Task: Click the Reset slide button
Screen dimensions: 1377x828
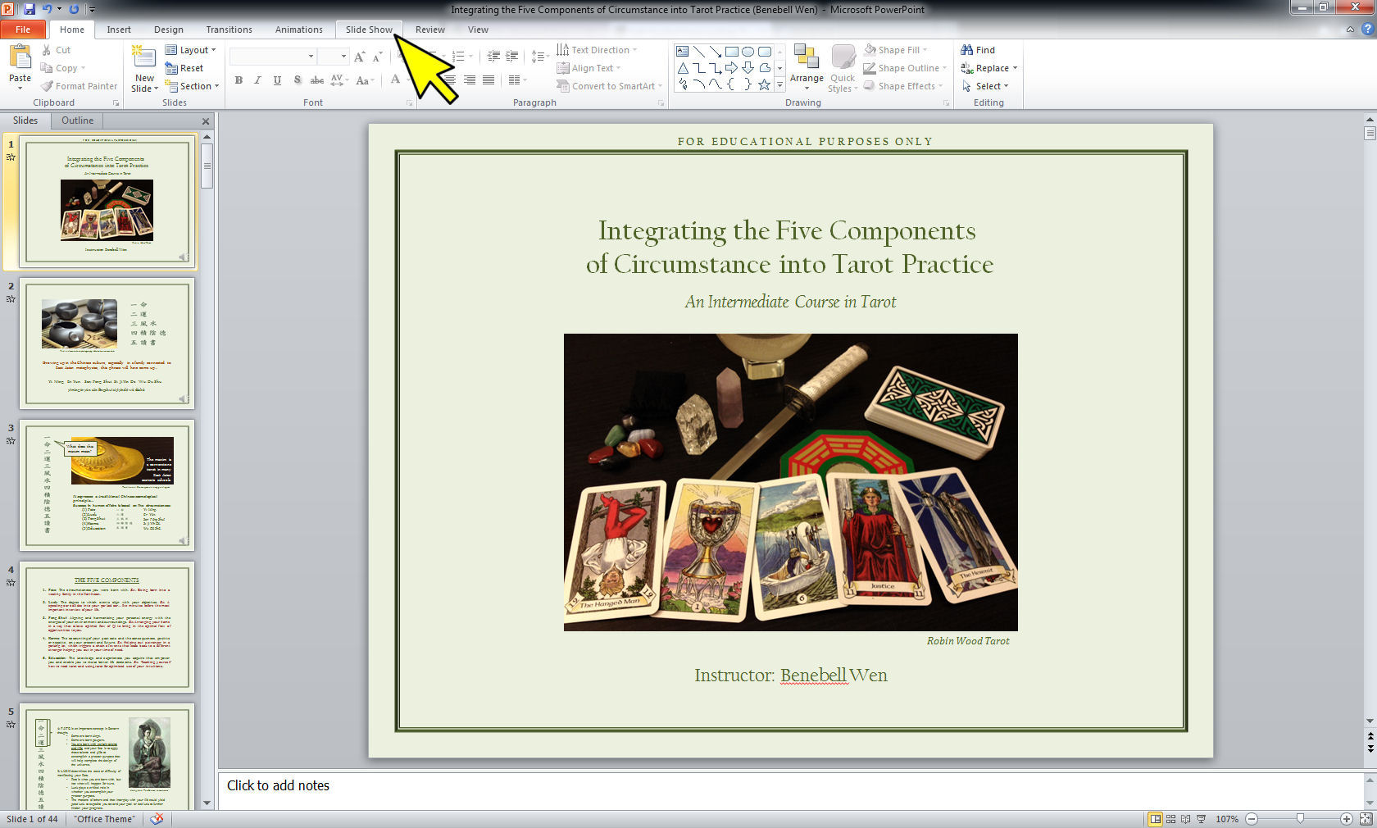Action: [184, 68]
